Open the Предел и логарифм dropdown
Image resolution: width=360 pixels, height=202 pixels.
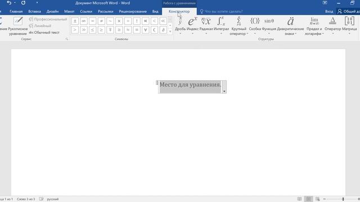click(314, 26)
